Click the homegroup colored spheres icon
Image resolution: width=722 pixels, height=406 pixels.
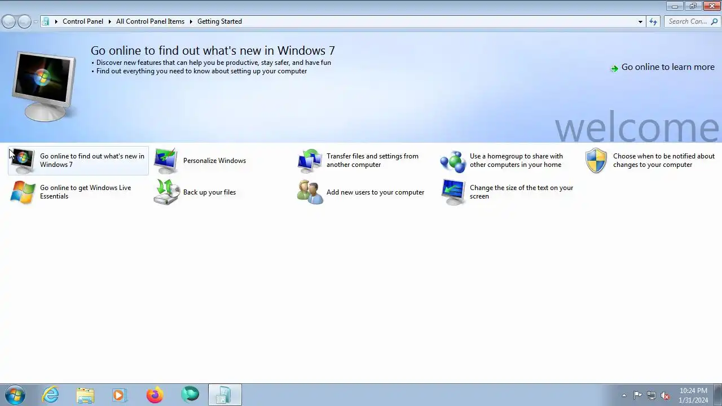[452, 161]
